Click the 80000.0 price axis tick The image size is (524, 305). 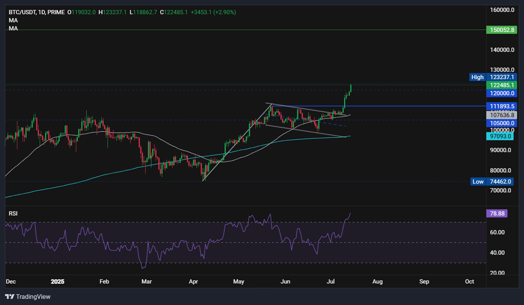(500, 171)
